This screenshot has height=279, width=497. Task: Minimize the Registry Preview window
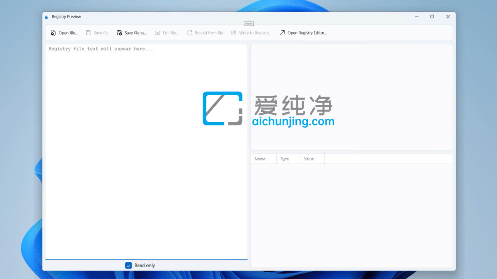pyautogui.click(x=417, y=17)
